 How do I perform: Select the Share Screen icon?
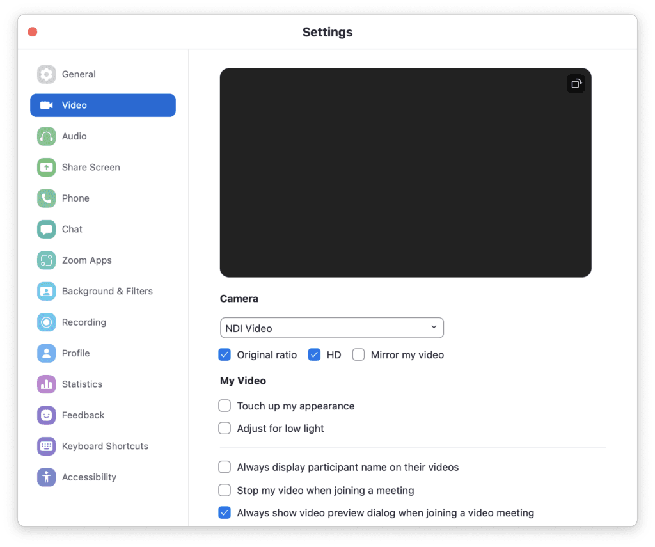47,168
